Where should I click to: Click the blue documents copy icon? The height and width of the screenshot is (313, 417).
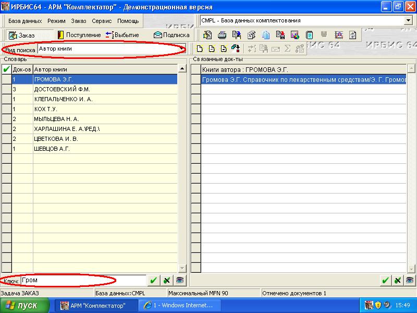coord(266,35)
